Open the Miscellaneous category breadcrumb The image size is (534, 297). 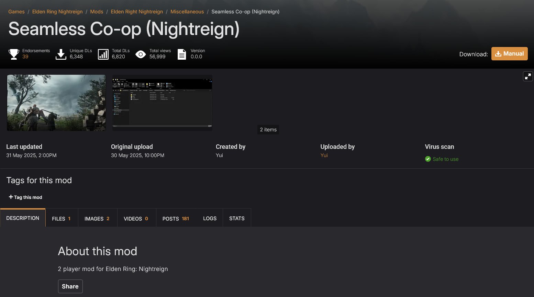tap(187, 12)
